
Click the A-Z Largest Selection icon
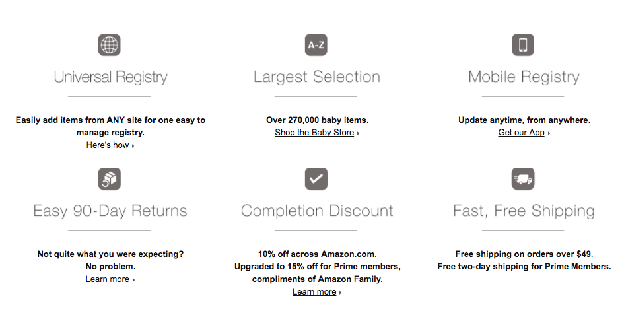(x=316, y=45)
